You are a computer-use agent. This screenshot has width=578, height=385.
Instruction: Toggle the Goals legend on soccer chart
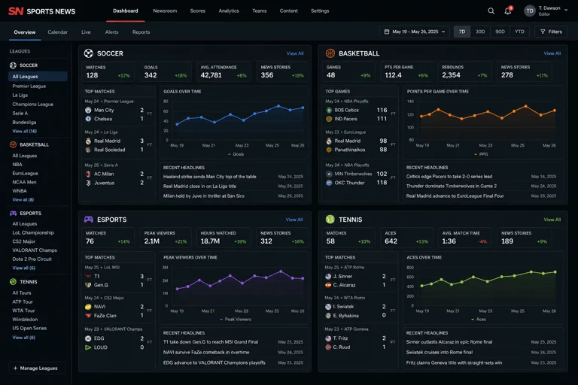[236, 154]
